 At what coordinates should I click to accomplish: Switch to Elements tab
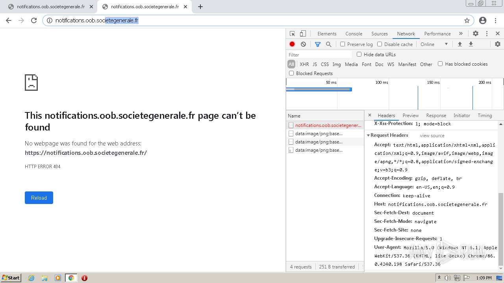(x=327, y=33)
